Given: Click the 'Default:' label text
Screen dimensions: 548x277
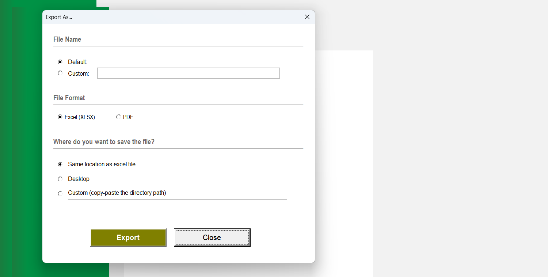Looking at the screenshot, I should [x=77, y=62].
